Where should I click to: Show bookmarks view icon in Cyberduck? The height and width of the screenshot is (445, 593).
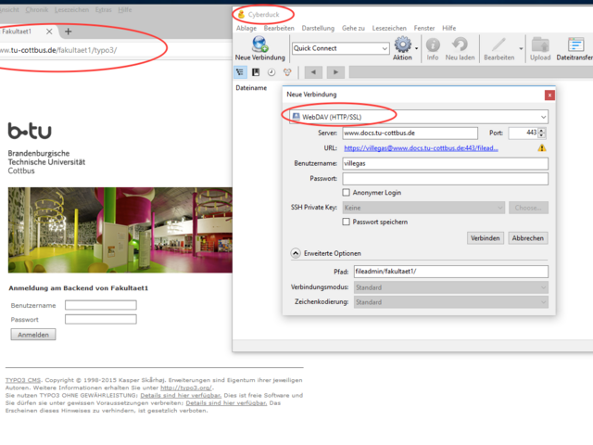coord(256,72)
